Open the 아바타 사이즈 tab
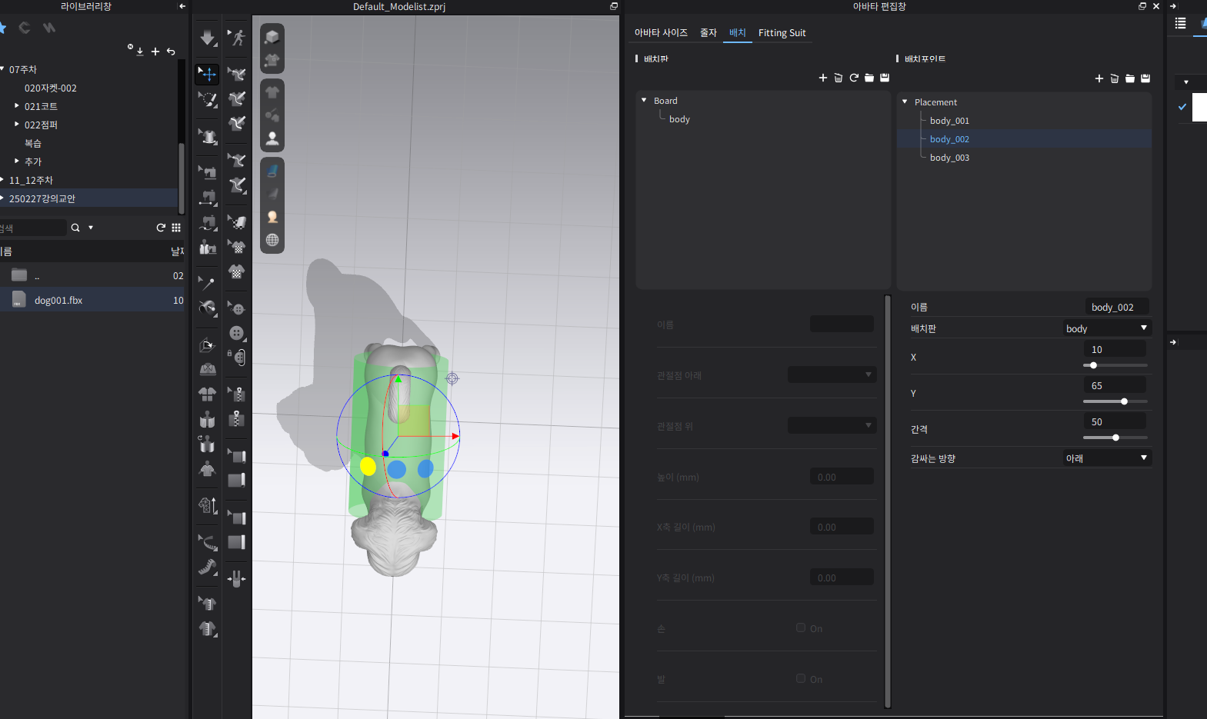 coord(661,33)
